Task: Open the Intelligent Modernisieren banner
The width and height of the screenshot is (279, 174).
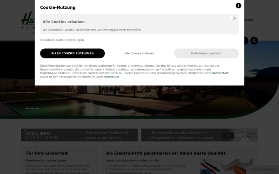Action: pyautogui.click(x=79, y=135)
